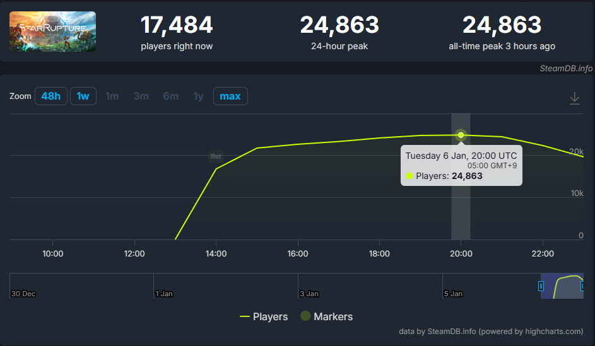Click the 10:00 x-axis label
Screen dimensions: 595x346
coord(53,253)
